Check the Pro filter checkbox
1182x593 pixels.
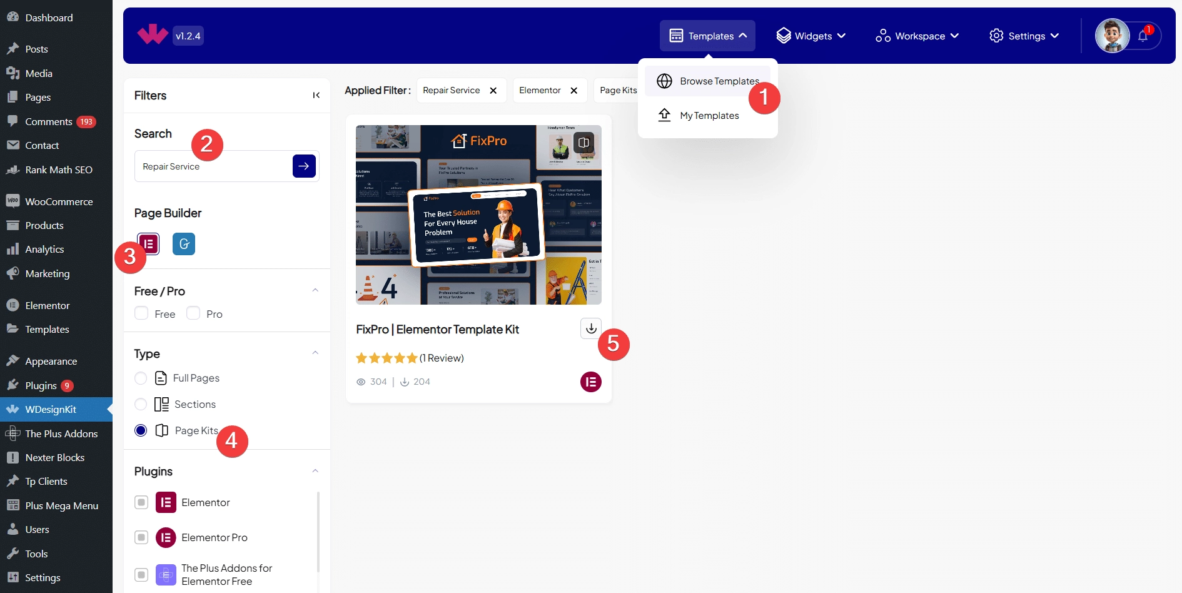click(193, 313)
